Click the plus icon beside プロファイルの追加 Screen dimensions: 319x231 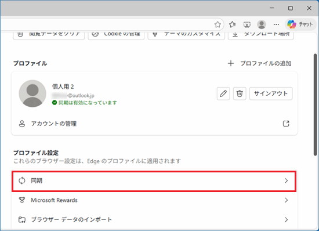click(231, 63)
